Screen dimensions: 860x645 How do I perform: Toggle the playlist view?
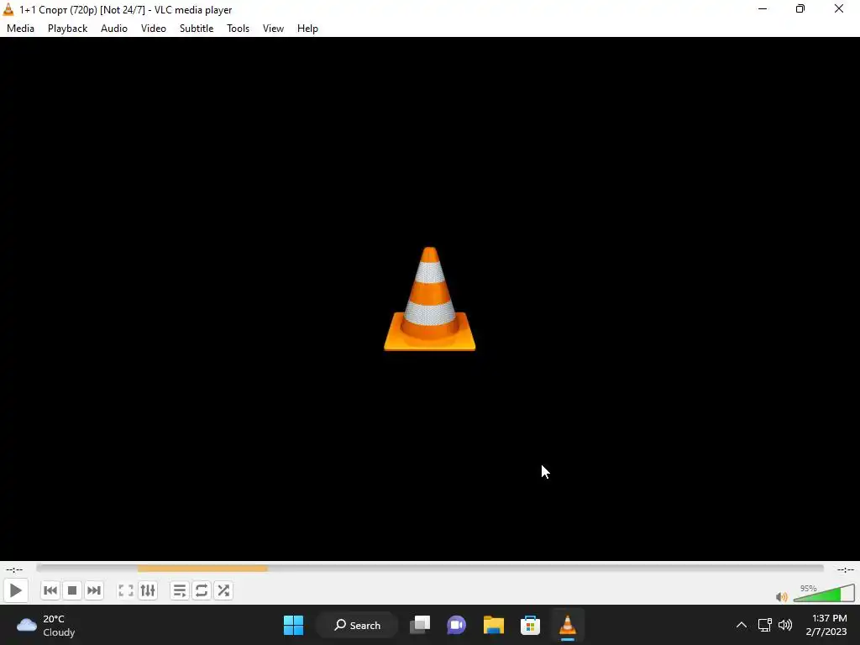click(x=180, y=590)
